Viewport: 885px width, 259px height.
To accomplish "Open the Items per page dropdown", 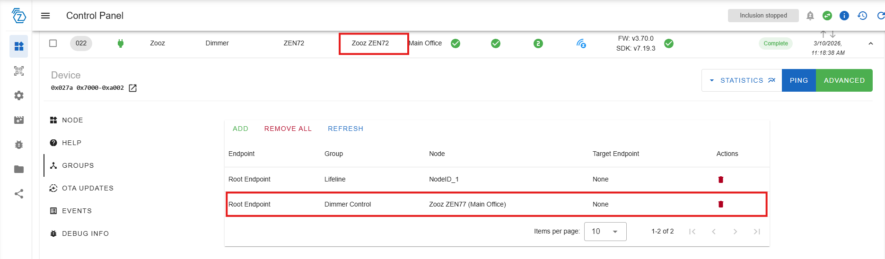I will (x=605, y=232).
